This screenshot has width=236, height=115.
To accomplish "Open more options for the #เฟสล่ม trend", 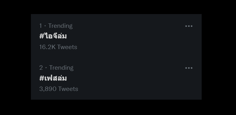I will point(189,68).
